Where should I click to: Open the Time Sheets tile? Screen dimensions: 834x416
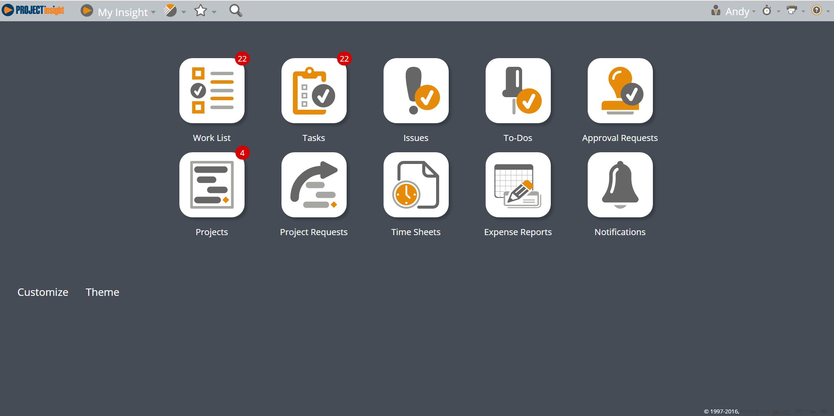(x=416, y=185)
